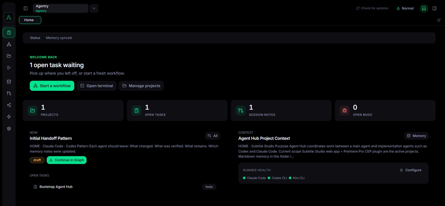Click the Memory button beside Context
445x206 pixels.
[x=416, y=136]
